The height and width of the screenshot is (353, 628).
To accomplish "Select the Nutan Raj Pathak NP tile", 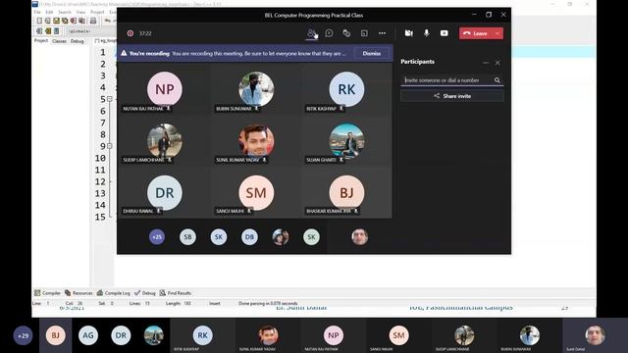I will pos(165,89).
